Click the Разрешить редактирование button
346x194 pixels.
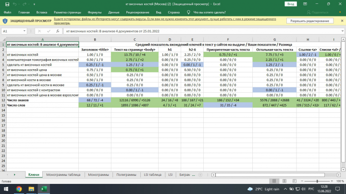click(310, 21)
